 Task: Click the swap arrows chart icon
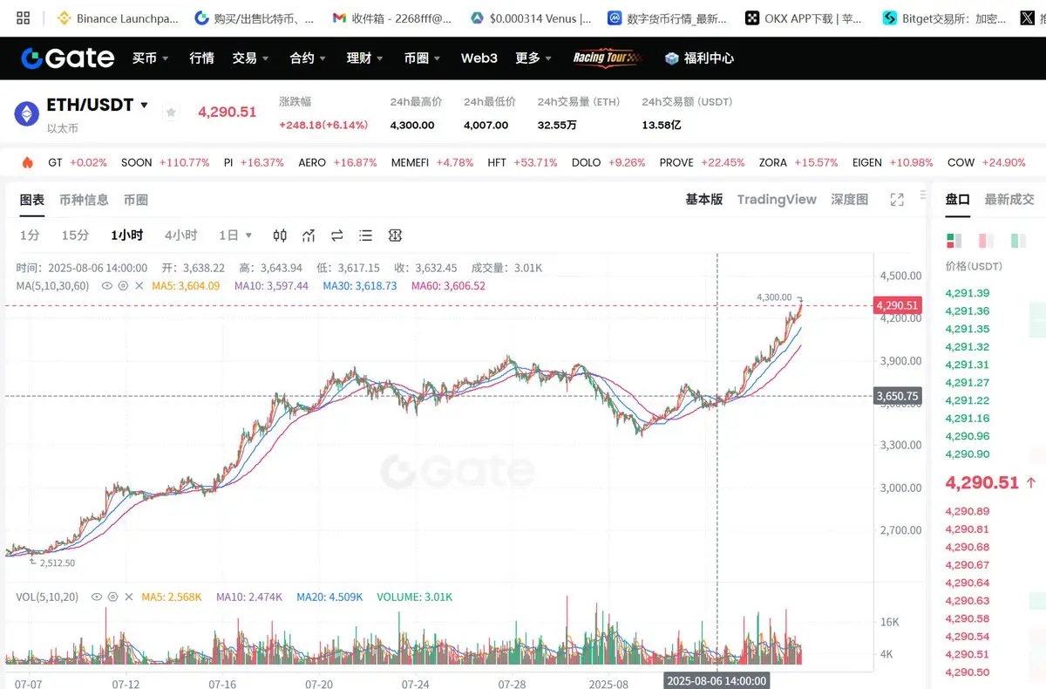[337, 235]
